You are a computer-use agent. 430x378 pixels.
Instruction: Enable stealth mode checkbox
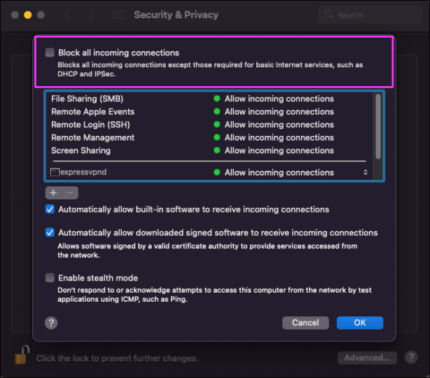[50, 278]
